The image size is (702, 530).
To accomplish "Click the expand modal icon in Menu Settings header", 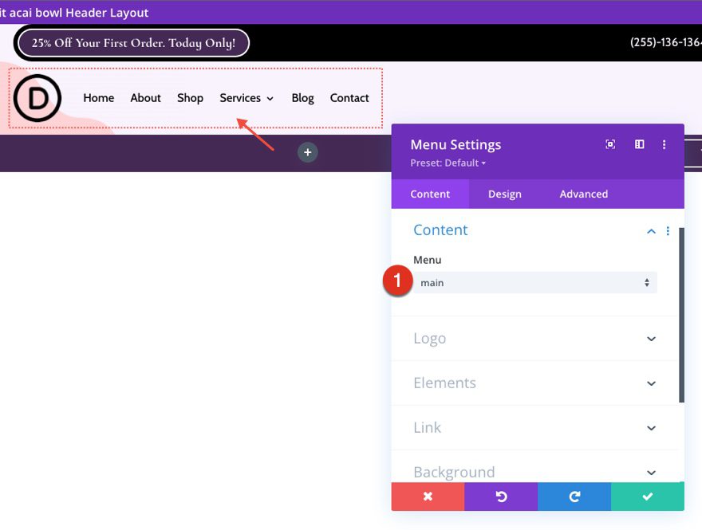I will [x=610, y=144].
